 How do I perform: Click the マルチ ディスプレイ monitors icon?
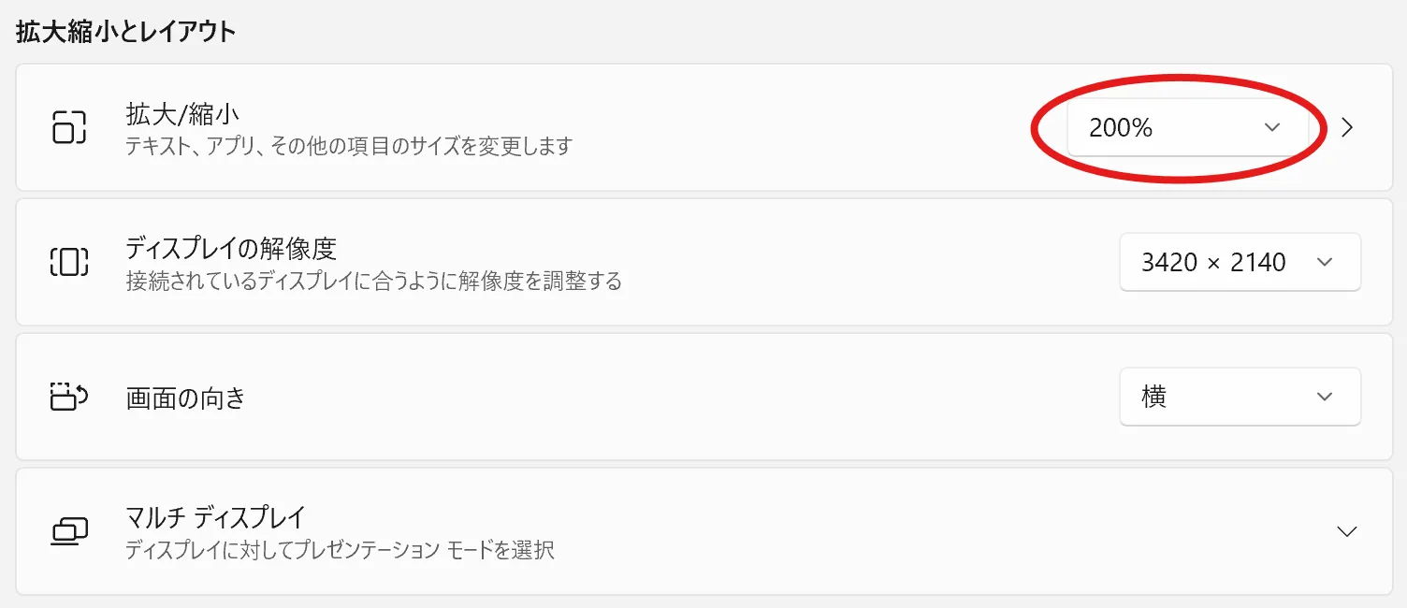68,531
